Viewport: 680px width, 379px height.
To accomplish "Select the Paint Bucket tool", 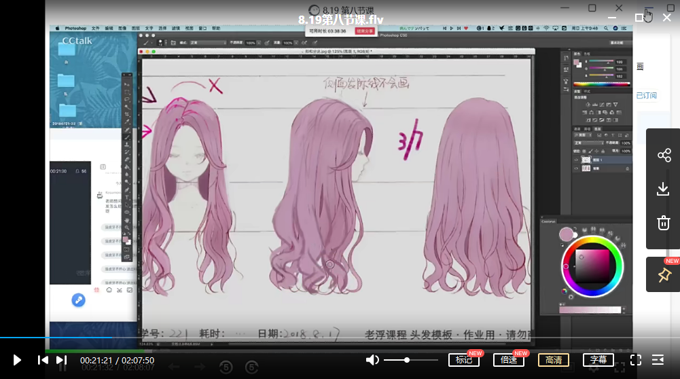I will [x=127, y=167].
